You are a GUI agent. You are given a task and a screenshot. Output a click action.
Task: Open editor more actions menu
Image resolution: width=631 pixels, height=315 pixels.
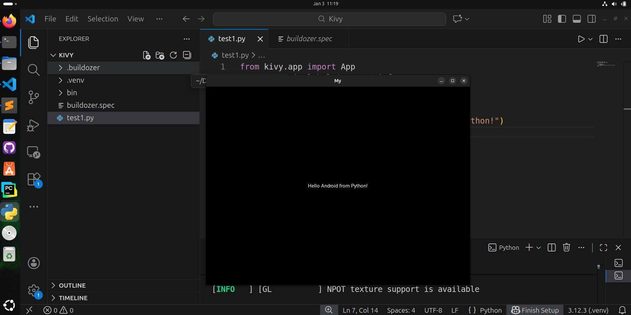coord(618,39)
